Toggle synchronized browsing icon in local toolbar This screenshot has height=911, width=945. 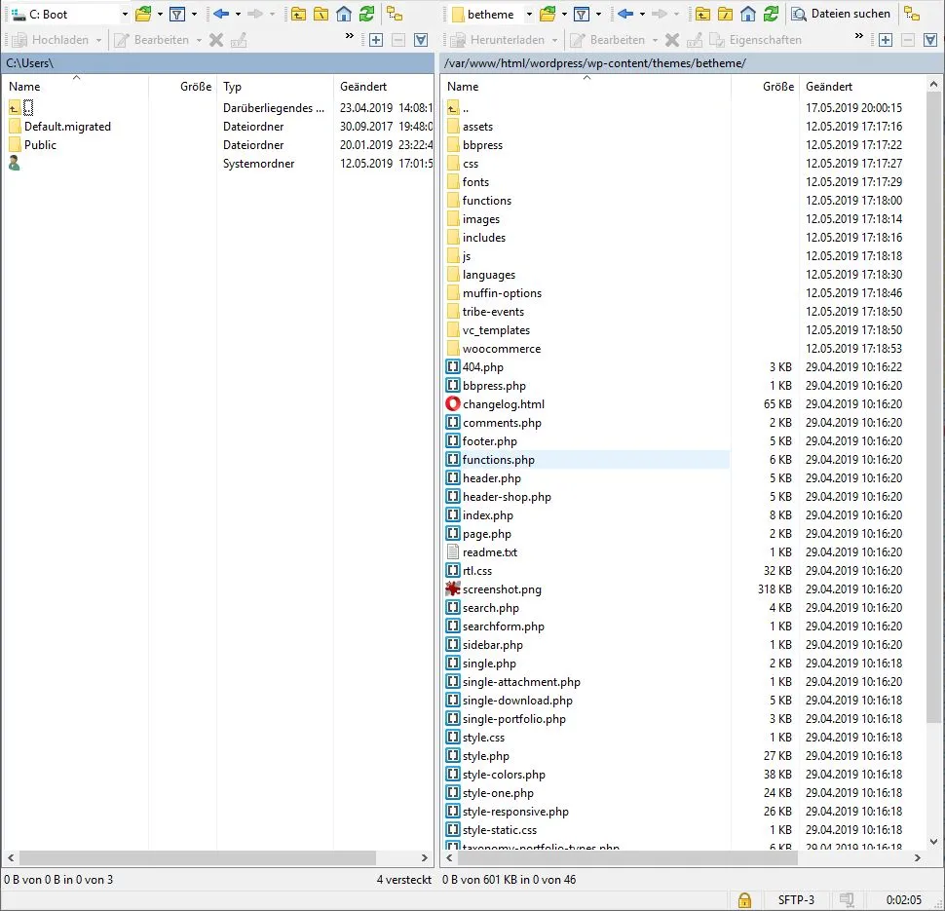pyautogui.click(x=395, y=14)
